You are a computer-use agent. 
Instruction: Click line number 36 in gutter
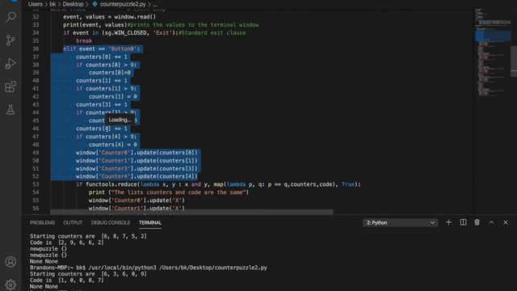[36, 48]
